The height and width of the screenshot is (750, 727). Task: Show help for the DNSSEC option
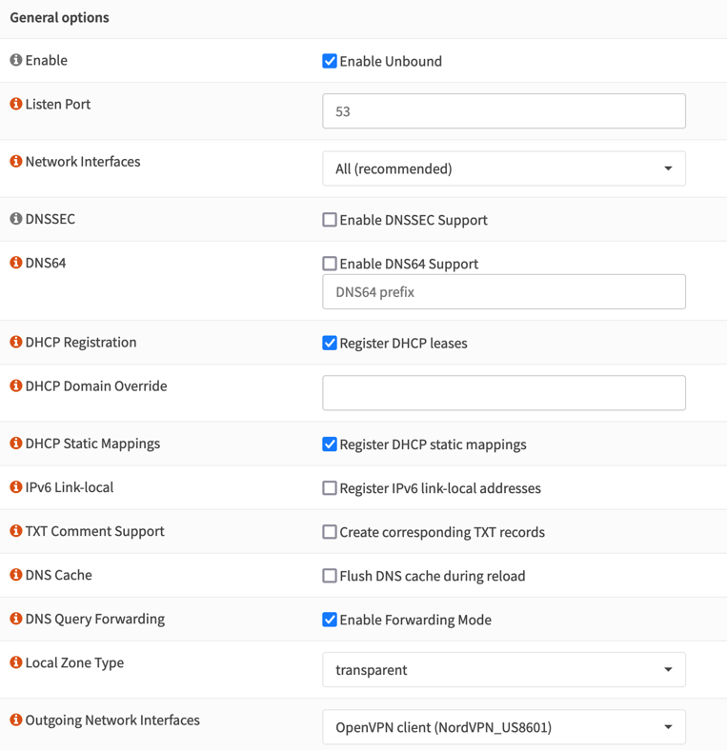[x=16, y=219]
